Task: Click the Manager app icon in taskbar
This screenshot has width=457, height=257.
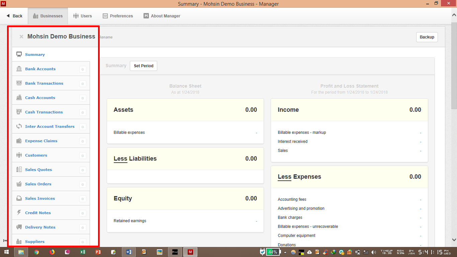Action: [190, 252]
